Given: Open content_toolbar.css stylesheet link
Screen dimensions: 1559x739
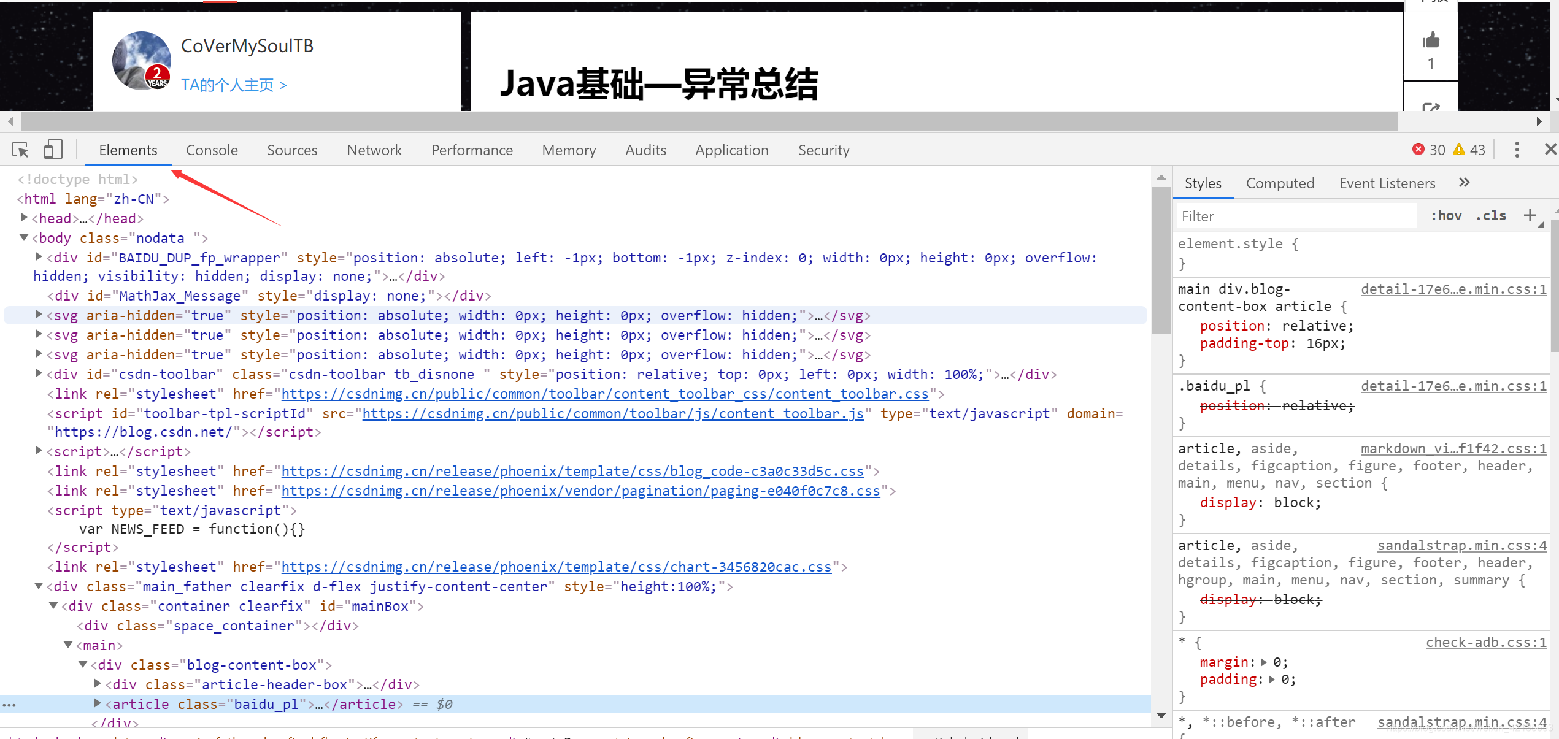Looking at the screenshot, I should pos(605,394).
